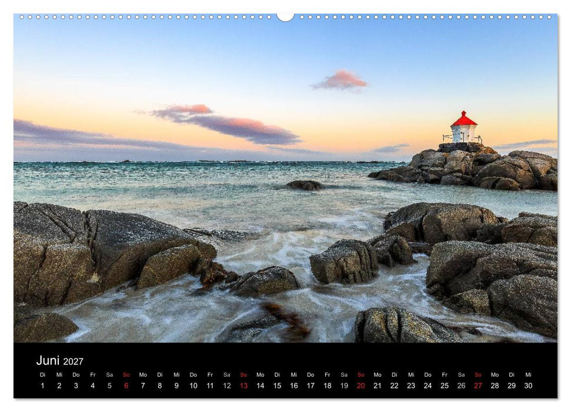Select red Sunday date 13
This screenshot has width=571, height=412.
tap(243, 386)
